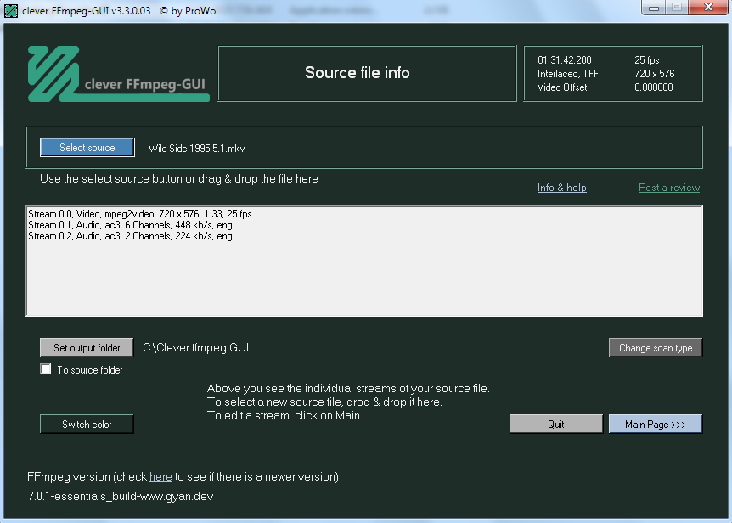Open the 'here' FFmpeg version link
732x523 pixels.
click(160, 477)
